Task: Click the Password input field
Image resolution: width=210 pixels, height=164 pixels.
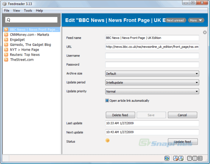Action: click(152, 65)
